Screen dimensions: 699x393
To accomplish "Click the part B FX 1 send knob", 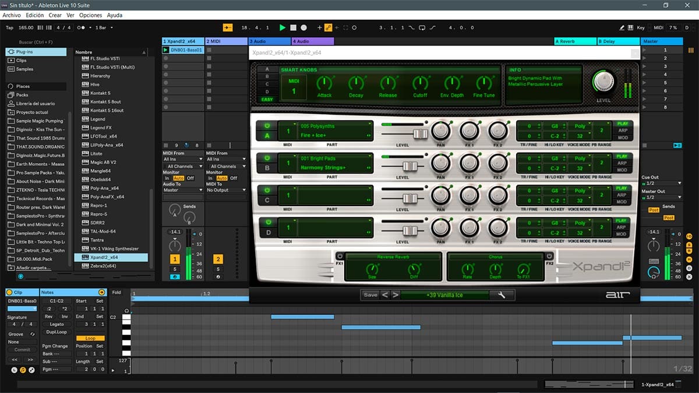I will point(469,162).
